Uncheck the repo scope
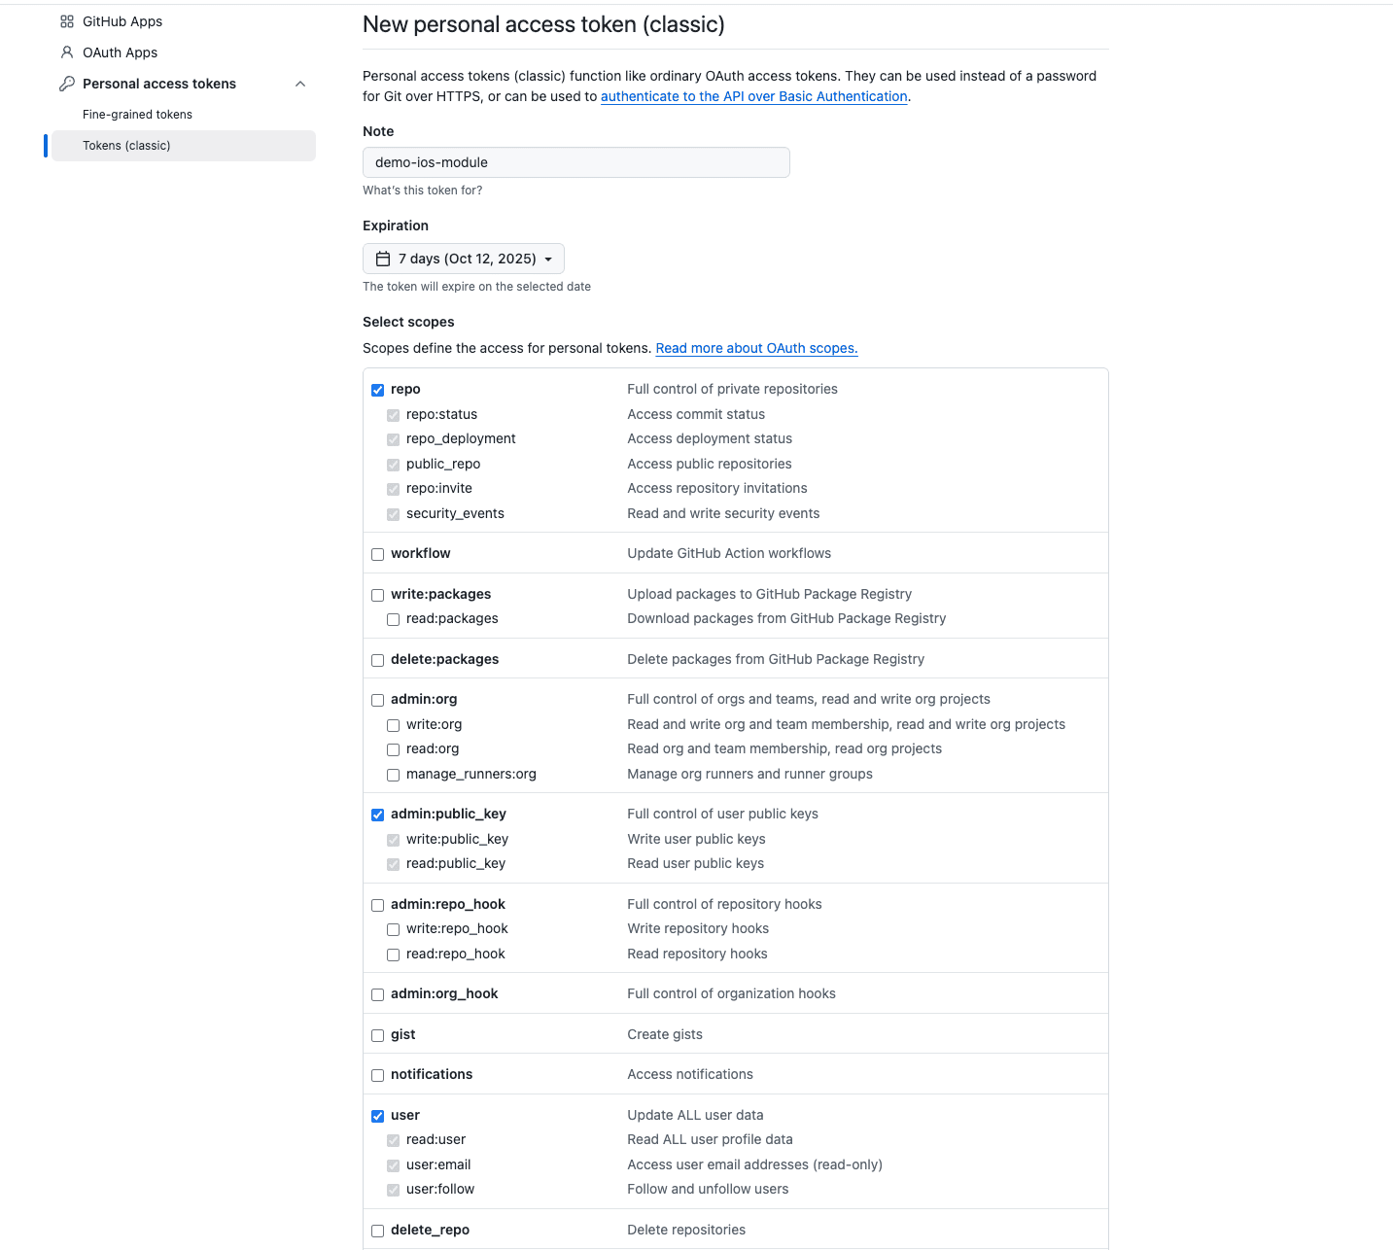Viewport: 1393px width, 1250px height. (377, 390)
